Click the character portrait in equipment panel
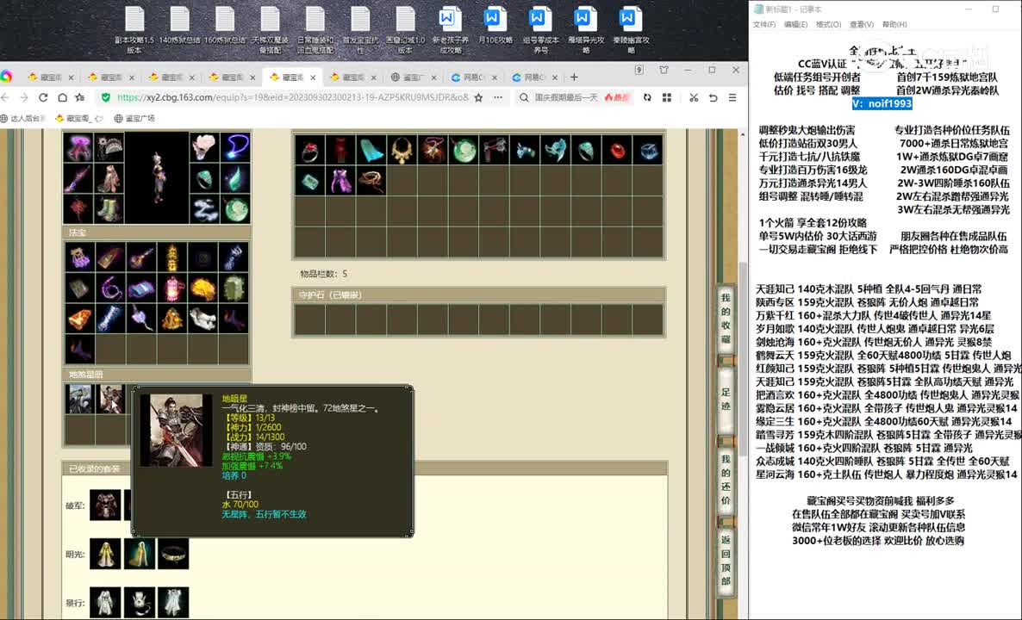The width and height of the screenshot is (1022, 620). pyautogui.click(x=157, y=177)
